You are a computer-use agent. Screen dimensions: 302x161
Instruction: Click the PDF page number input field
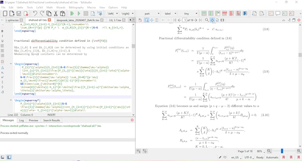pos(184,20)
